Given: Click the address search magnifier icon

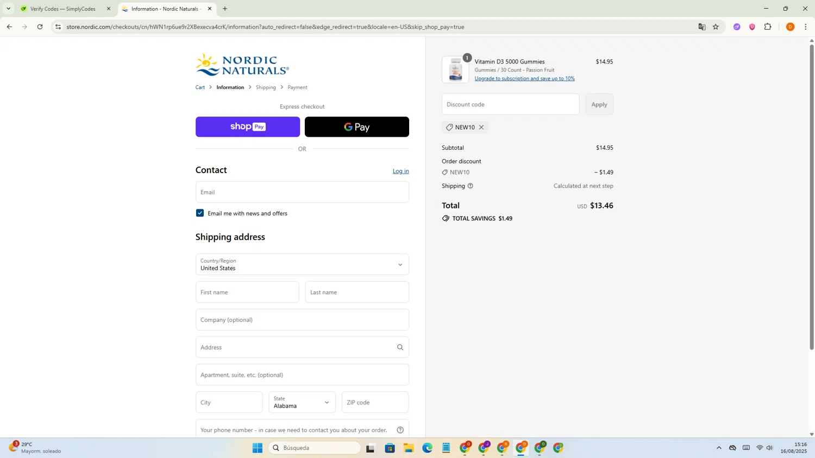Looking at the screenshot, I should click(x=400, y=347).
